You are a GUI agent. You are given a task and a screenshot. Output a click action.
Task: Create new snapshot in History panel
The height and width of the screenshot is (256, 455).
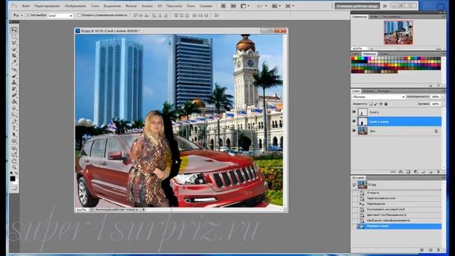[x=431, y=250]
